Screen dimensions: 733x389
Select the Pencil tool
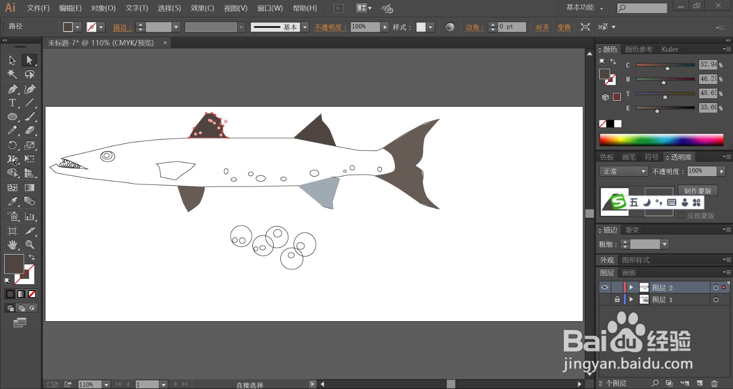pyautogui.click(x=12, y=130)
